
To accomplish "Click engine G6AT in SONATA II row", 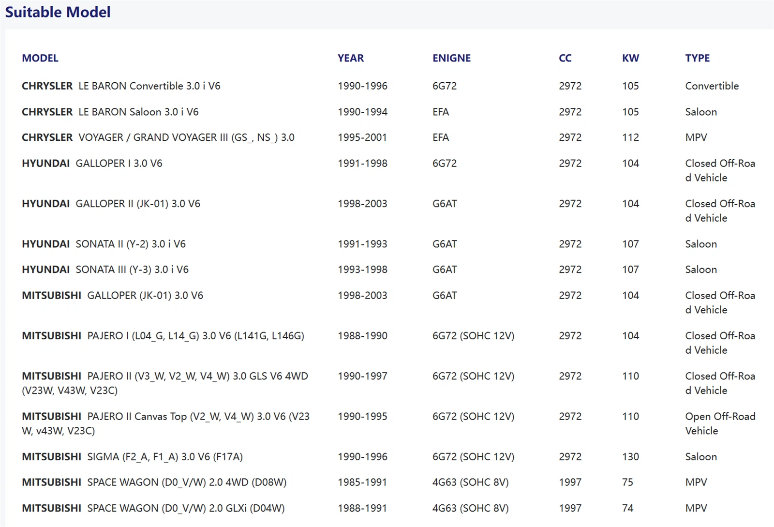I will coord(445,244).
